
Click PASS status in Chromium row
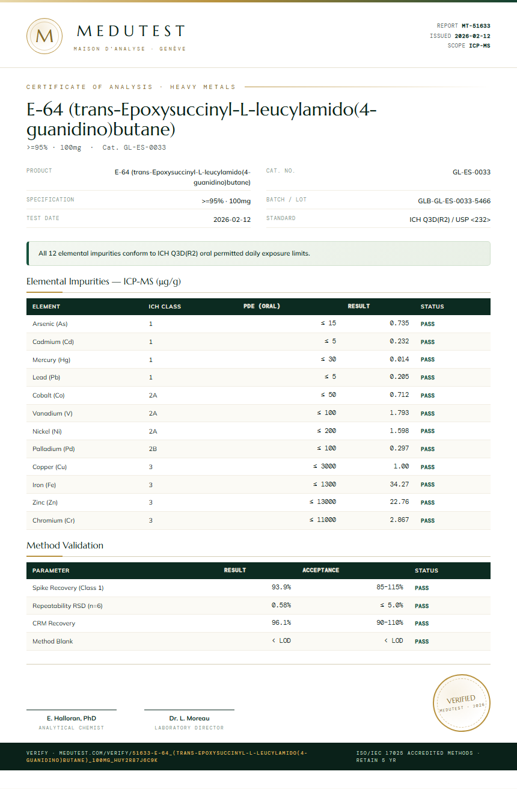click(427, 521)
